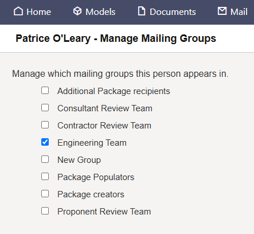Click the Mail envelope icon
This screenshot has height=234, width=254.
coord(222,11)
